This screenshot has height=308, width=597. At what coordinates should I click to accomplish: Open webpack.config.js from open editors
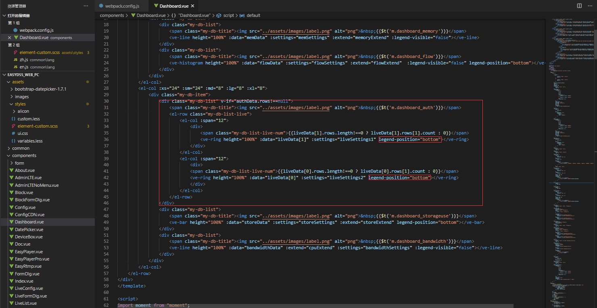click(48, 30)
